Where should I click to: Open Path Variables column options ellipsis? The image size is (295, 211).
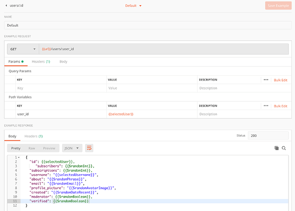266,106
